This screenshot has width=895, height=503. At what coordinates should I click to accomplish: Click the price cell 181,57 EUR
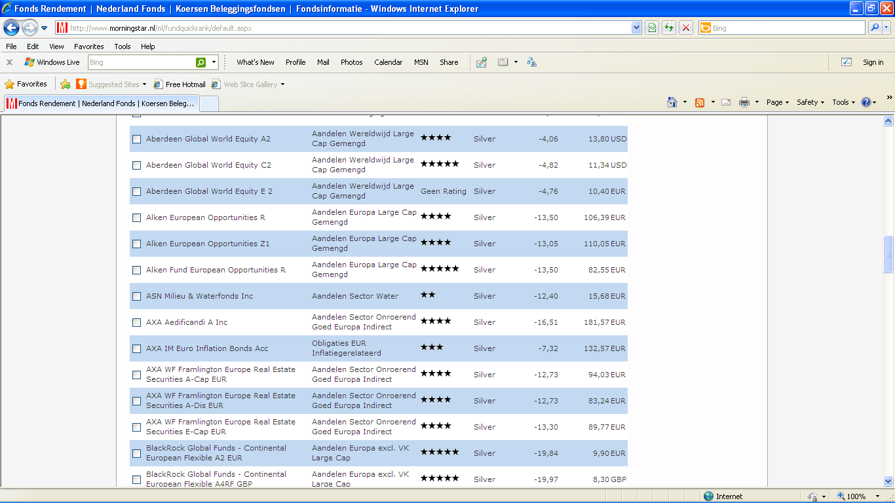tap(604, 322)
